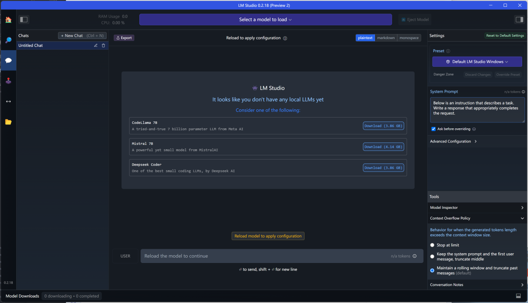
Task: Expand Advanced Configuration section
Action: point(453,141)
